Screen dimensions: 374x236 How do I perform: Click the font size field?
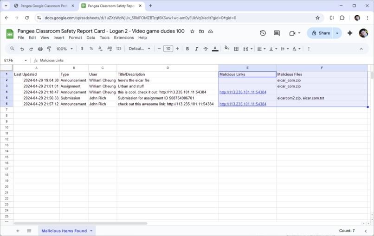point(168,49)
